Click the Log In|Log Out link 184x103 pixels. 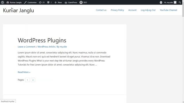tap(148, 10)
